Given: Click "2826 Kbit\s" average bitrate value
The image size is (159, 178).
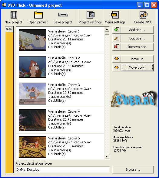Looking at the screenshot, I should [120, 141].
